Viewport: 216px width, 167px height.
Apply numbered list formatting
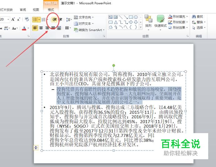[x=44, y=20]
